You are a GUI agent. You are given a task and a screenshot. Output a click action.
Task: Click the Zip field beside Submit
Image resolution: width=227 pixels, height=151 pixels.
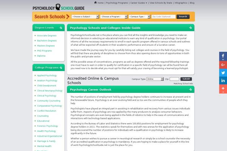(174, 79)
